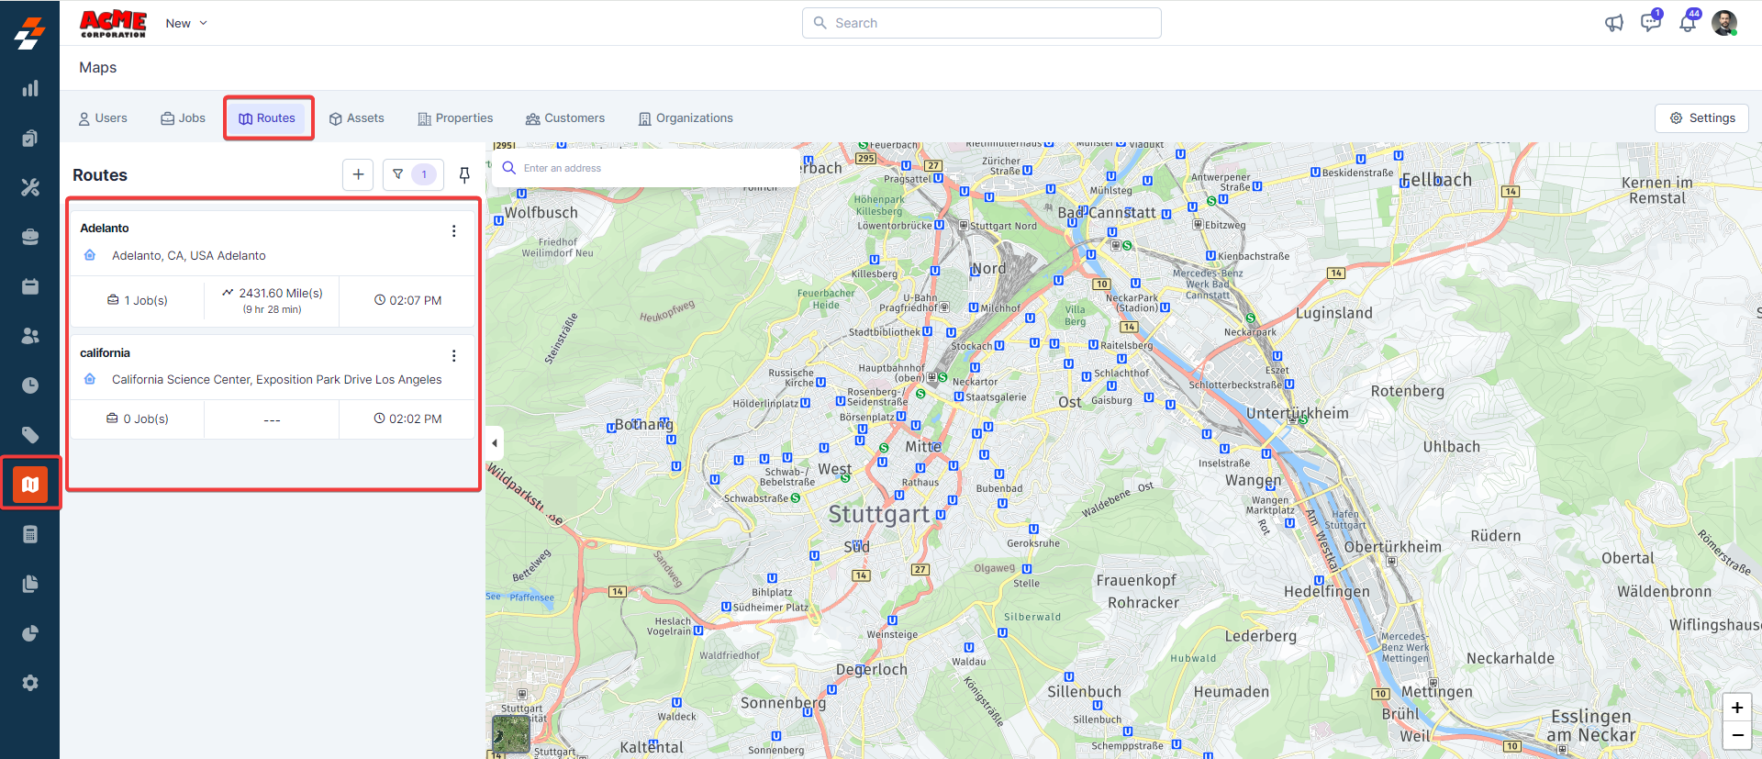This screenshot has width=1762, height=759.
Task: Pin the Routes panel
Action: 464,174
